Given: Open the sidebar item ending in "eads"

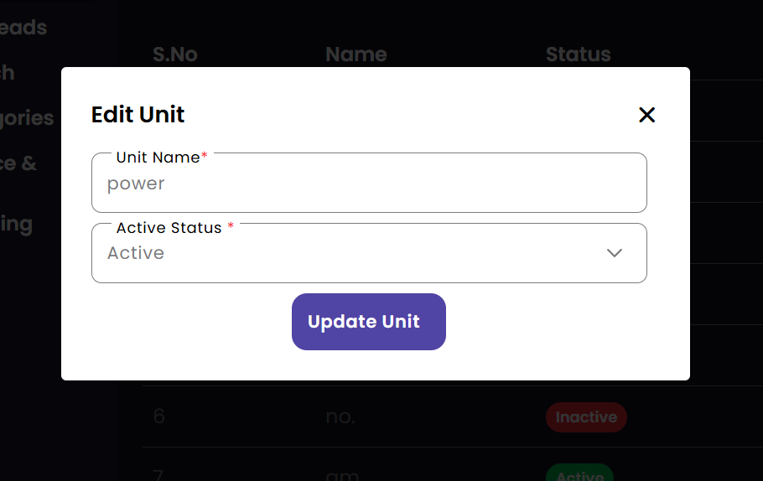Looking at the screenshot, I should point(23,28).
